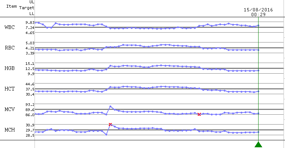Select the RBC row label
Image resolution: width=285 pixels, height=148 pixels.
point(10,48)
